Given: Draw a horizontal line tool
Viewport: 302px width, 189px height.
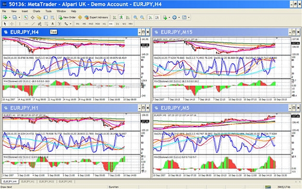Looking at the screenshot, I should coord(27,24).
